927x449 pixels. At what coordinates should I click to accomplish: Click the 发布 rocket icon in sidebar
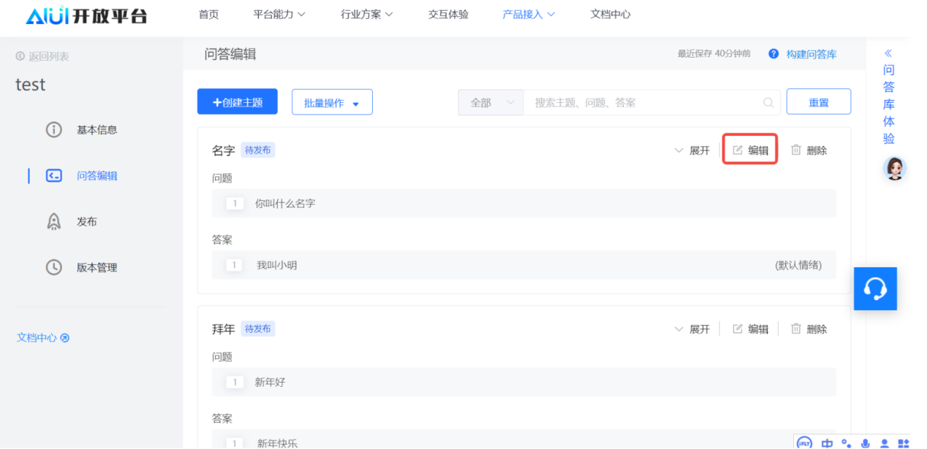pyautogui.click(x=54, y=222)
